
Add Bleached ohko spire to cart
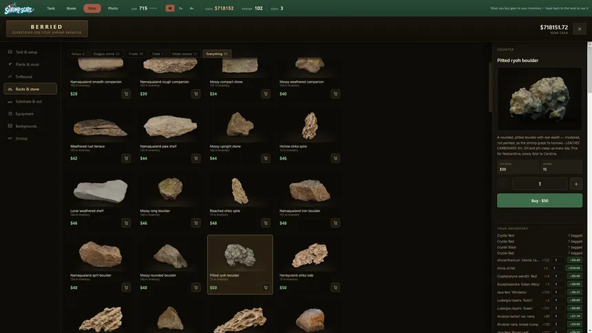266,223
